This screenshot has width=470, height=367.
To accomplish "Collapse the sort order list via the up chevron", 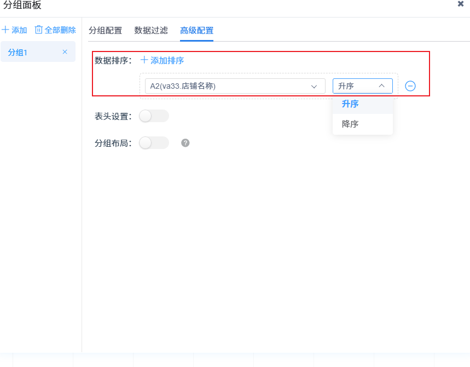I will [382, 86].
